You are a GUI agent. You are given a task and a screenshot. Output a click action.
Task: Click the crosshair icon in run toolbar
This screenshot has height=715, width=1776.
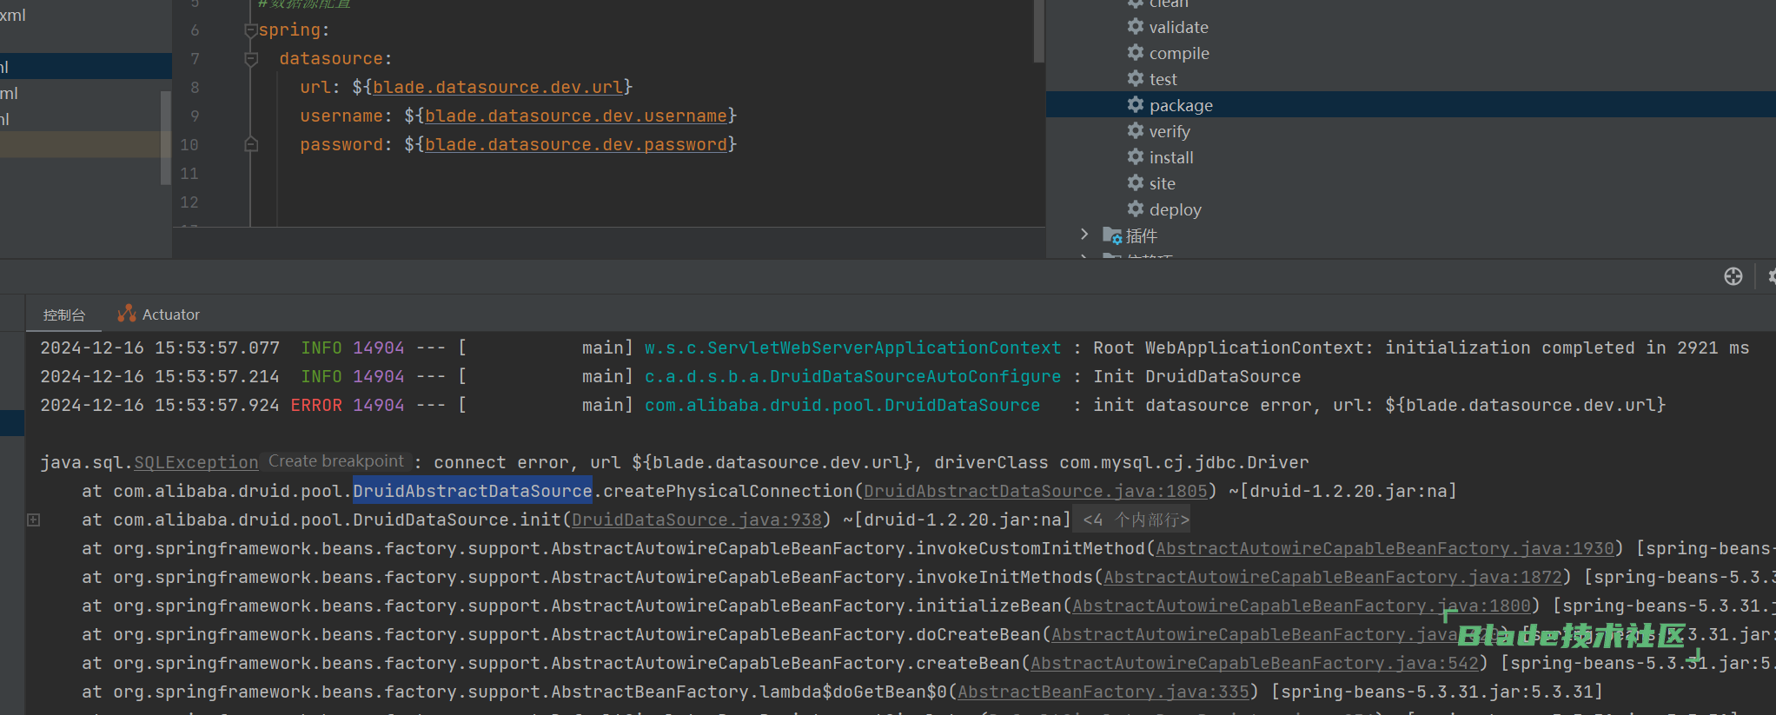1733,276
